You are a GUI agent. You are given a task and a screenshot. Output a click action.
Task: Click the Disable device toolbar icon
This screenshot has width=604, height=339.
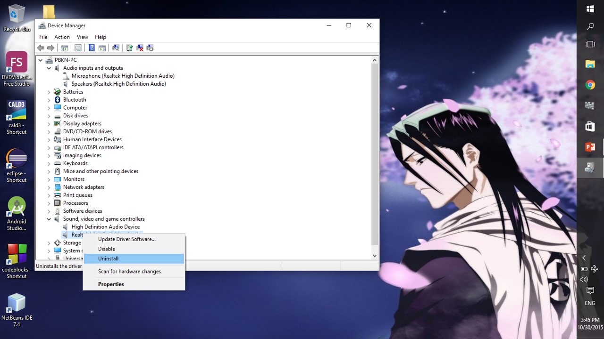[x=150, y=48]
